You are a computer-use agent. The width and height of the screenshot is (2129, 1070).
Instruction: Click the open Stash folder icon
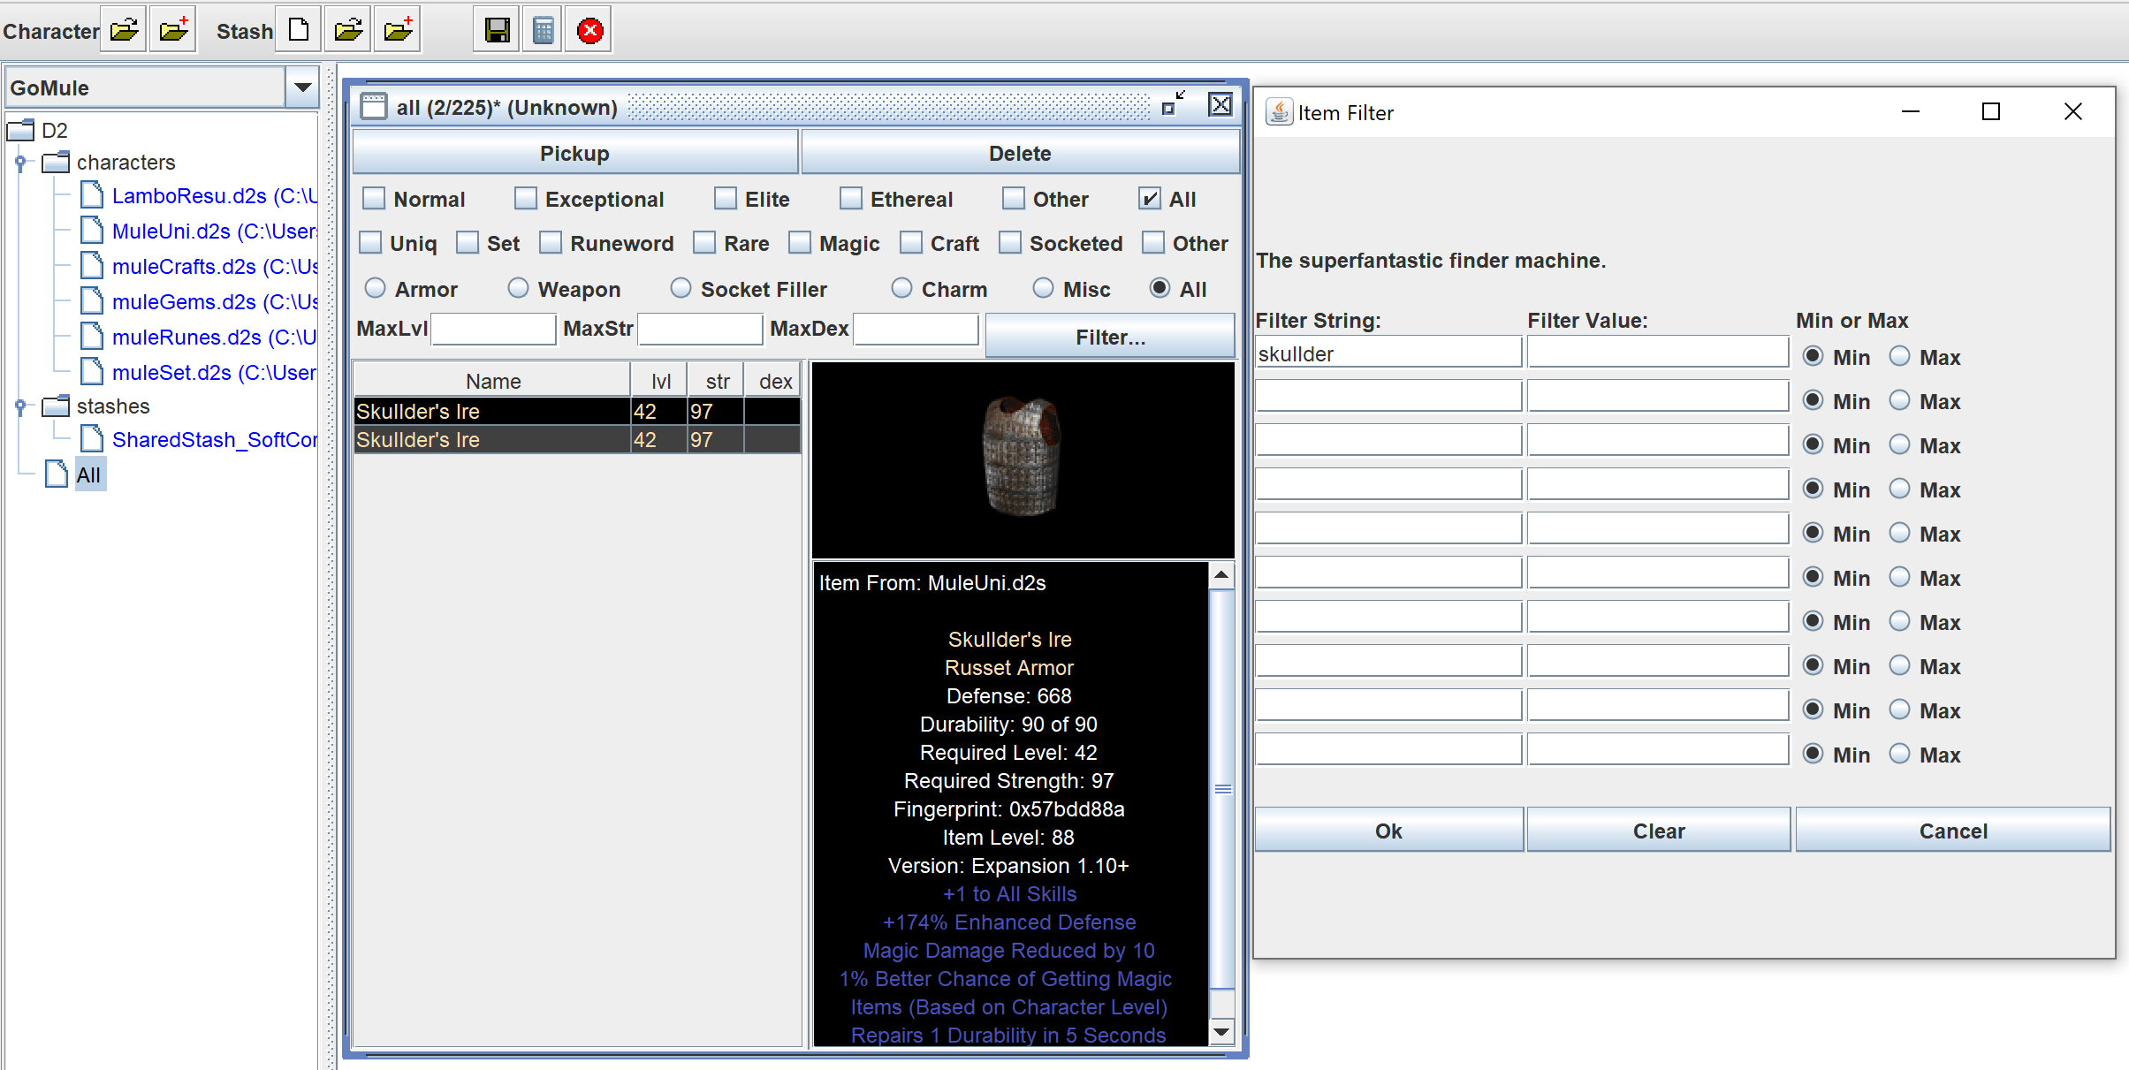[349, 30]
